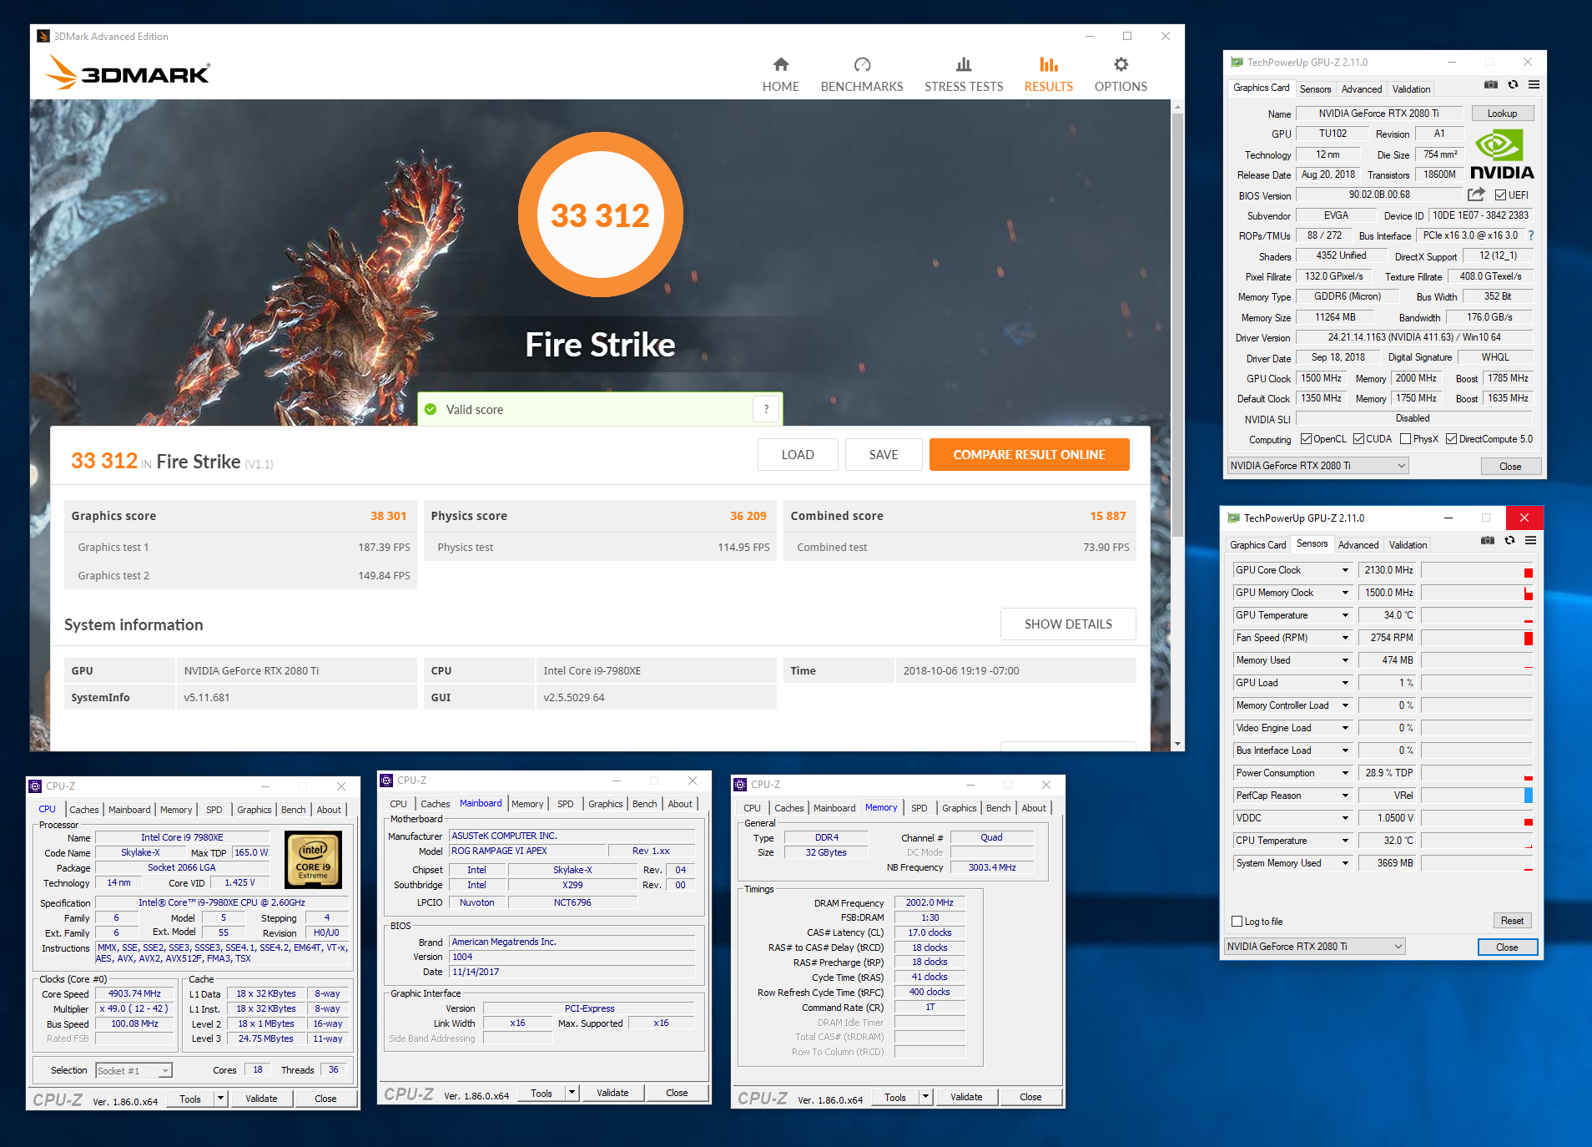Viewport: 1592px width, 1147px height.
Task: Click the Save button in 3DMark
Action: click(x=884, y=455)
